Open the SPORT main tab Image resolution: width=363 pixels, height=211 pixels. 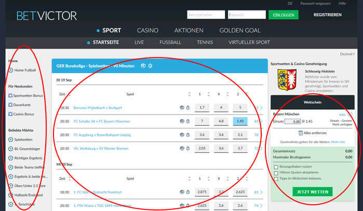coord(112,30)
